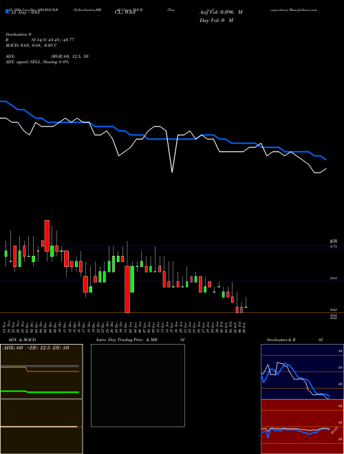The width and height of the screenshot is (344, 454).
Task: Click the blue RSI line in red panel
Action: coord(295,431)
